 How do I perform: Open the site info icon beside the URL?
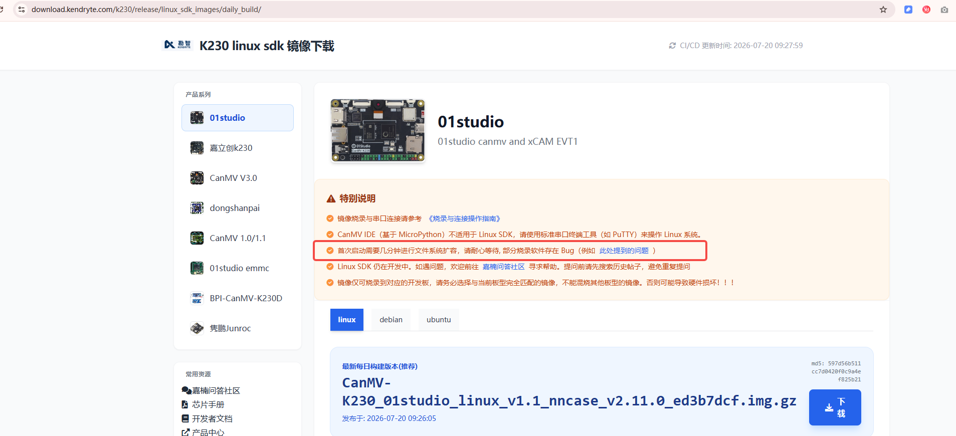coord(22,10)
